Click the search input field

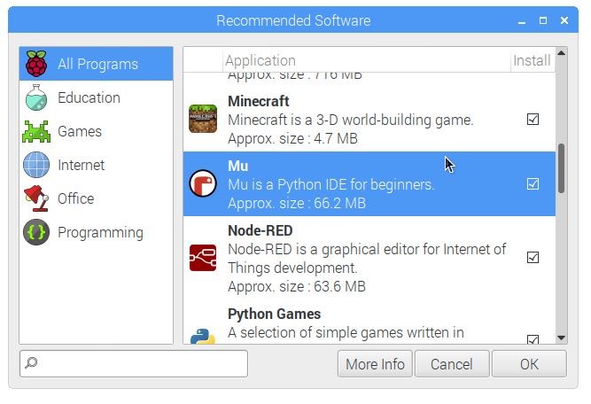click(134, 363)
